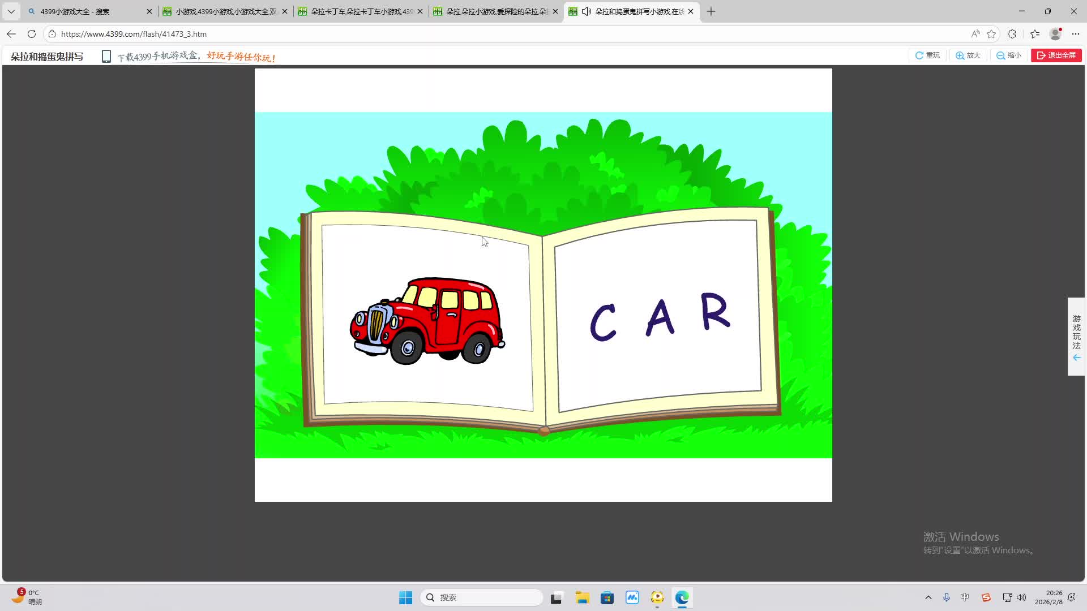Image resolution: width=1087 pixels, height=611 pixels.
Task: Expand the 游戏玩法 side panel
Action: (1076, 337)
